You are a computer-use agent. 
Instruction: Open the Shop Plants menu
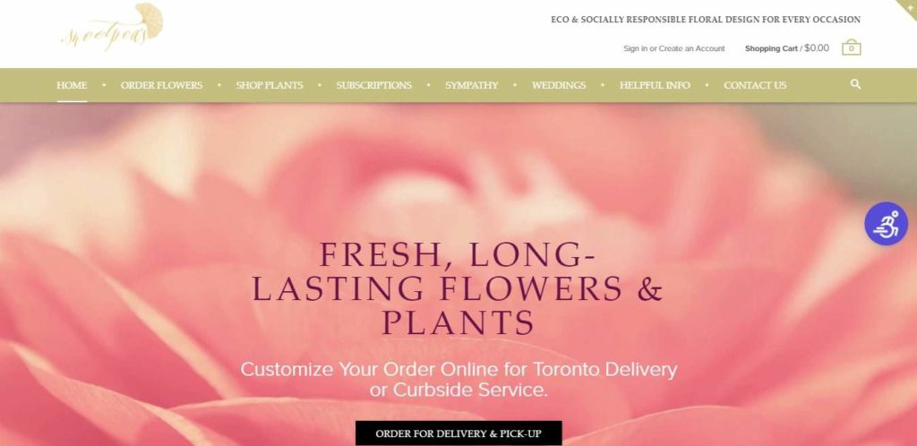(270, 85)
